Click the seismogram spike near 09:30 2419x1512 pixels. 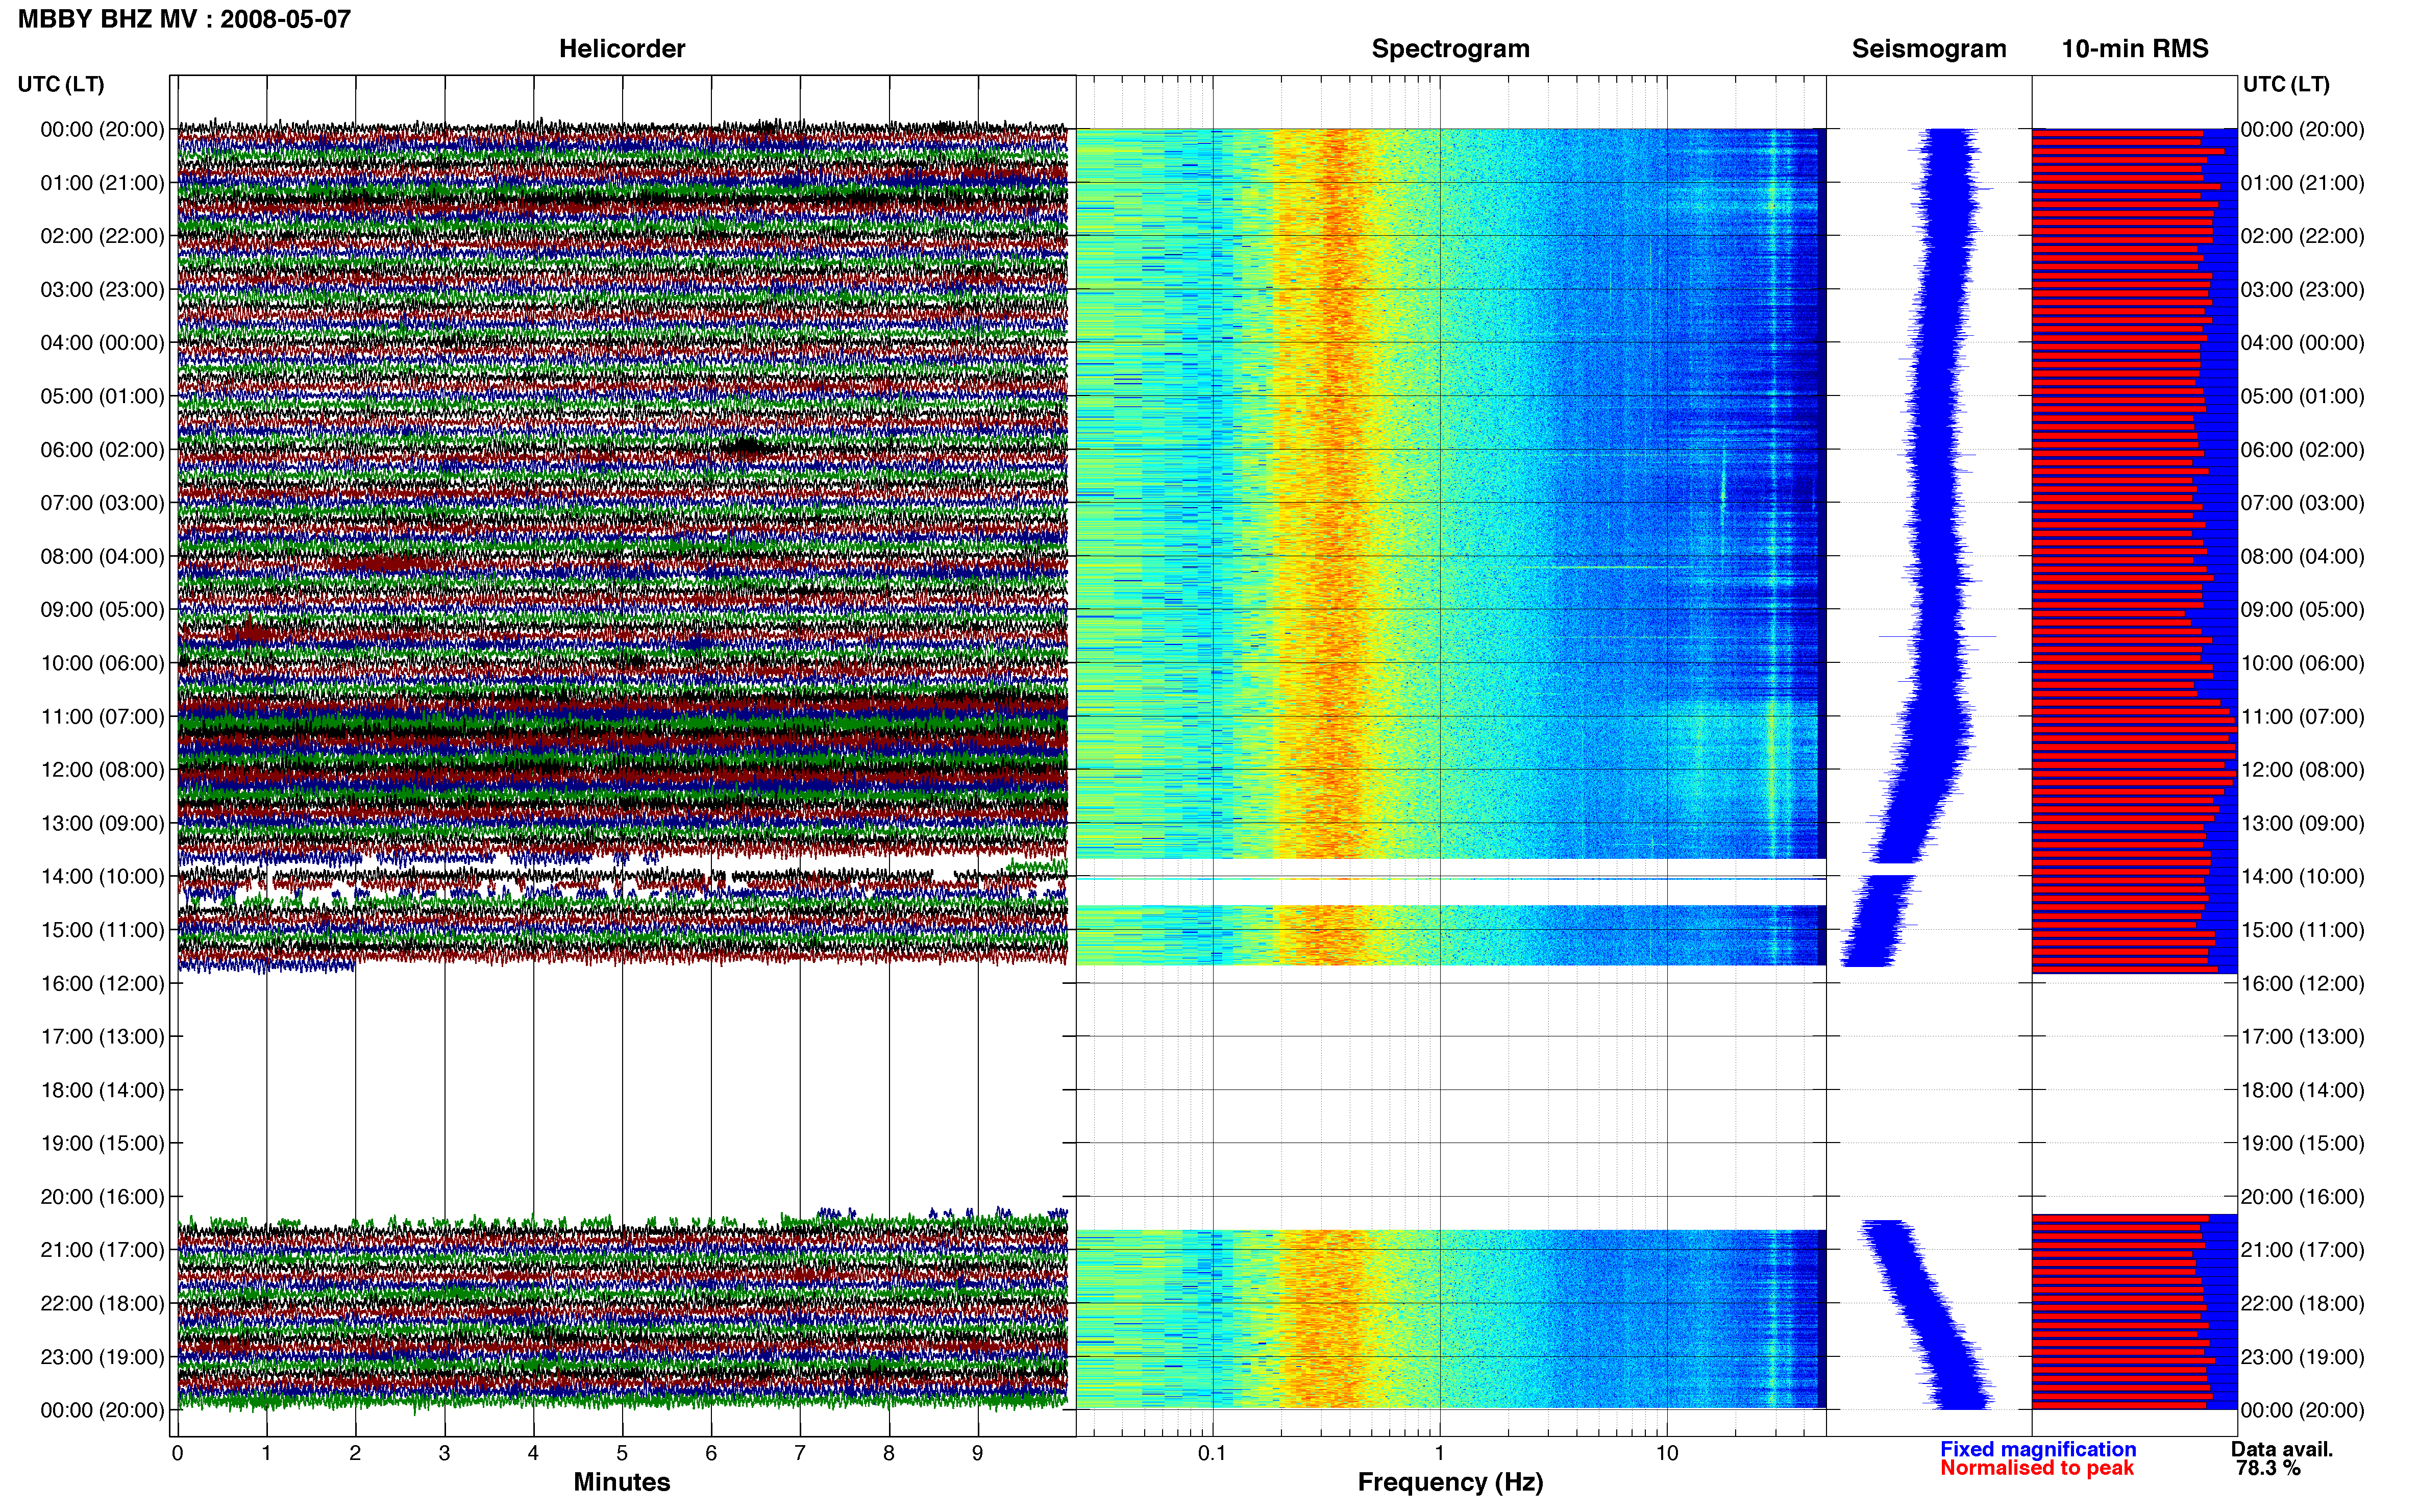pos(1937,636)
